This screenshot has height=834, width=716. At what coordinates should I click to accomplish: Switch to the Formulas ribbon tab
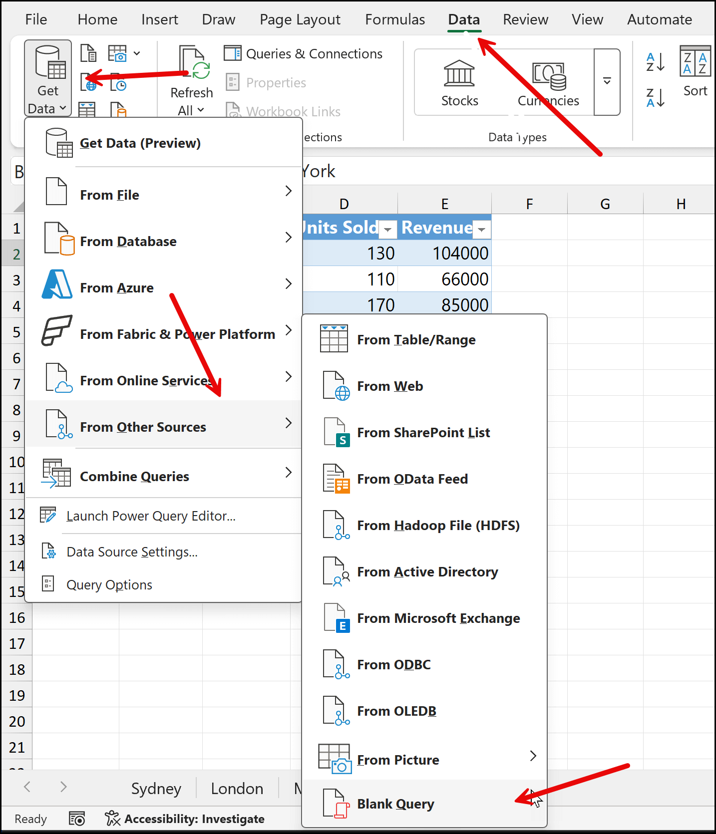pos(395,19)
